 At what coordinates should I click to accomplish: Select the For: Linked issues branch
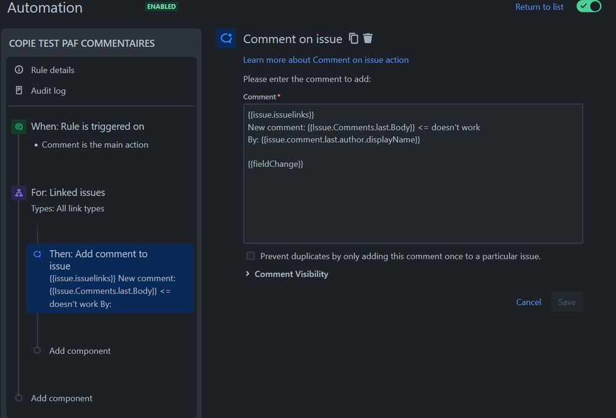coord(68,192)
